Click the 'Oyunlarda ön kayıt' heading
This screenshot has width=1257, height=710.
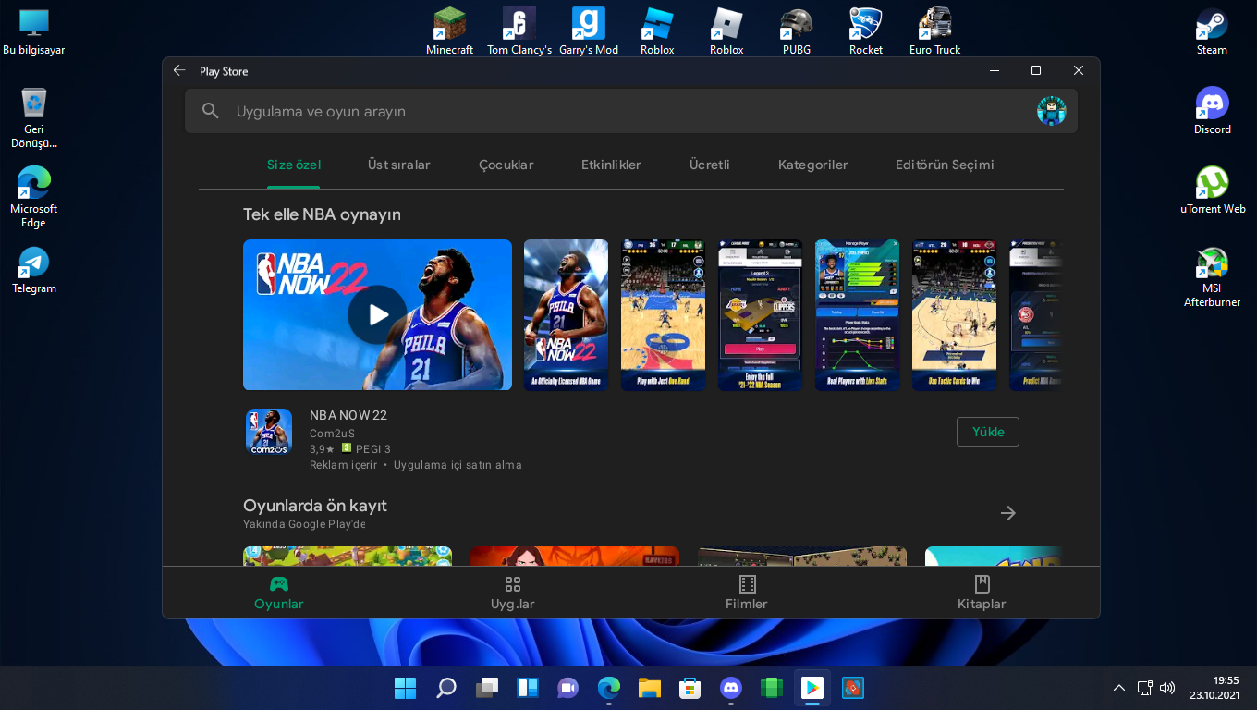(x=315, y=506)
